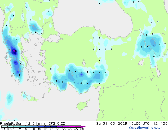Select the 35–40 mm purple legend segment
The width and height of the screenshot is (168, 130).
65,127
